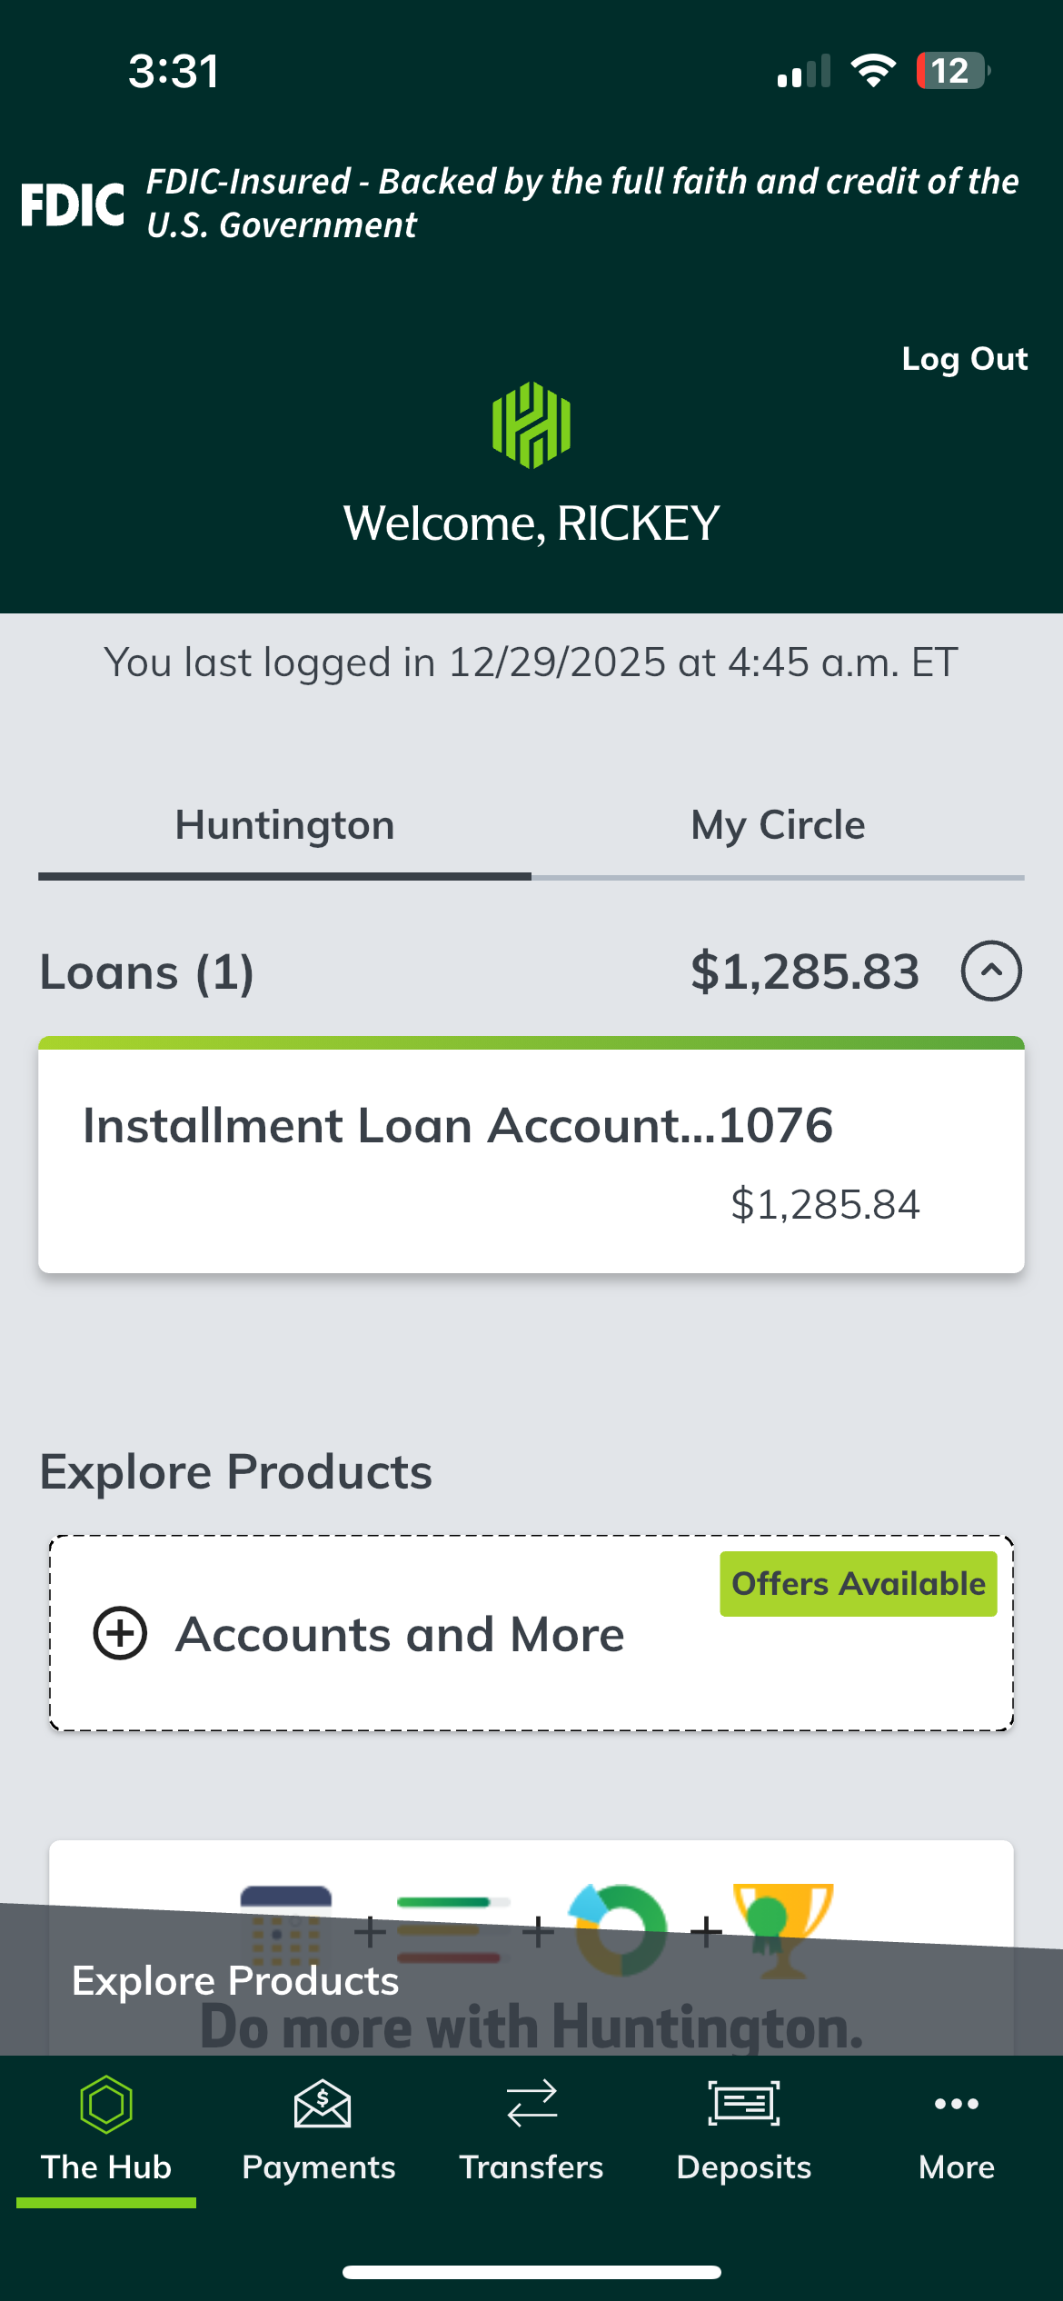1063x2301 pixels.
Task: Tap the Explore Products overlay label
Action: point(235,1981)
